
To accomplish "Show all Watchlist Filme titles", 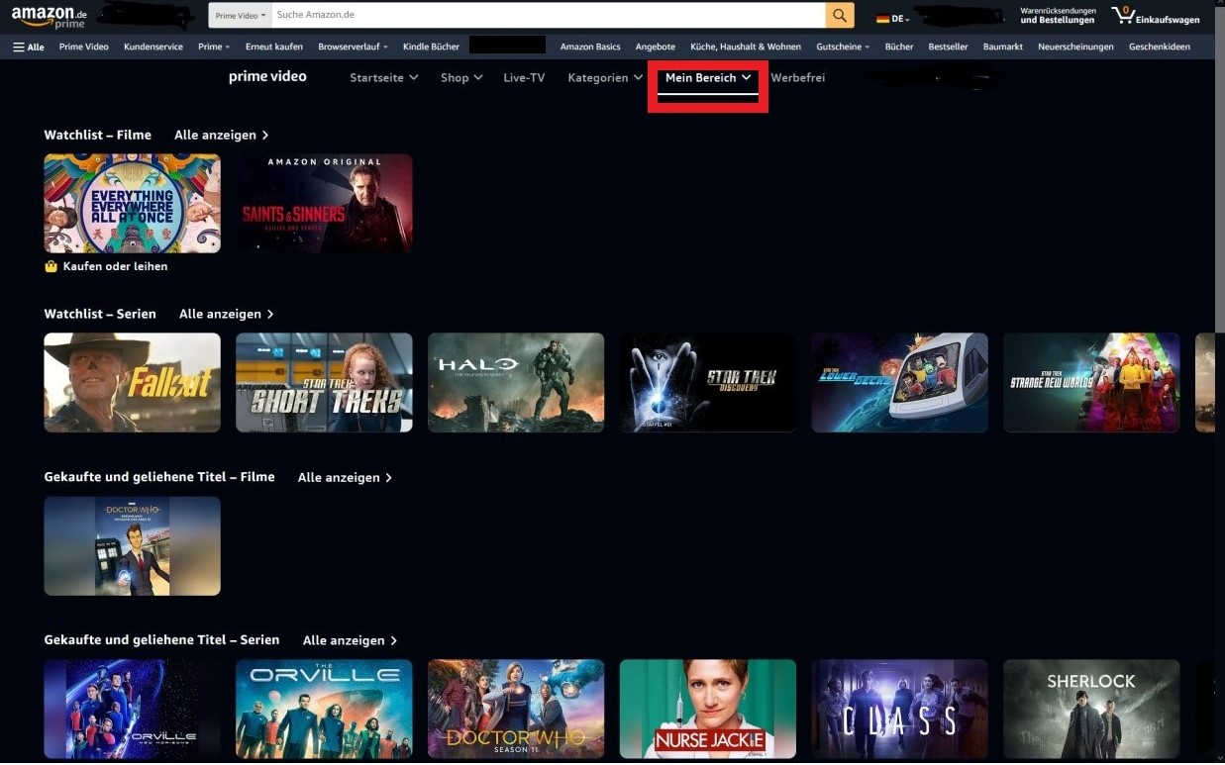I will (221, 135).
